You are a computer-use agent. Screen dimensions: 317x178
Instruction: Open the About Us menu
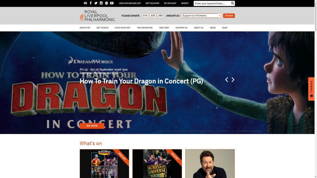coord(199,28)
